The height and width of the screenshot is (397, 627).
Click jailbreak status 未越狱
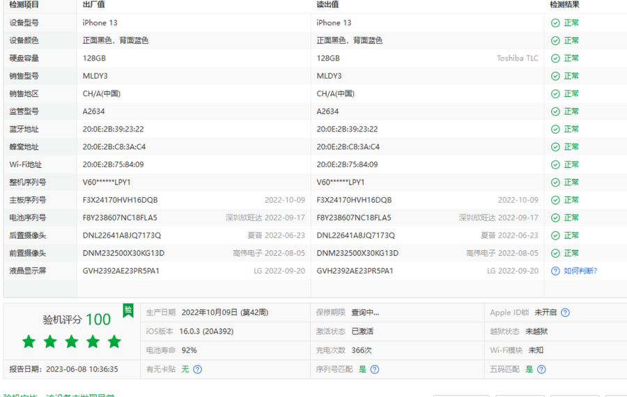(536, 332)
